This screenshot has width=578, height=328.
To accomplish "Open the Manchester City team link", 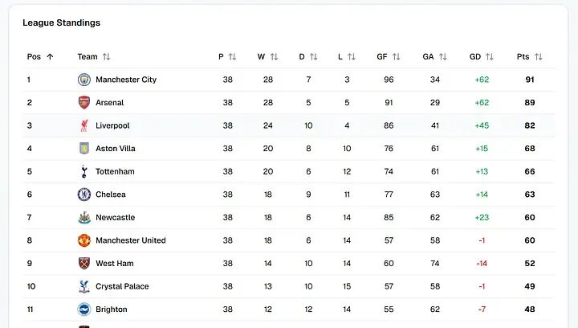I will [126, 80].
